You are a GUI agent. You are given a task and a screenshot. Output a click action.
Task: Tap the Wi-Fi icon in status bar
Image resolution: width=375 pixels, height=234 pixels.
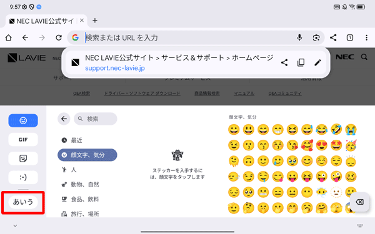[x=352, y=7]
